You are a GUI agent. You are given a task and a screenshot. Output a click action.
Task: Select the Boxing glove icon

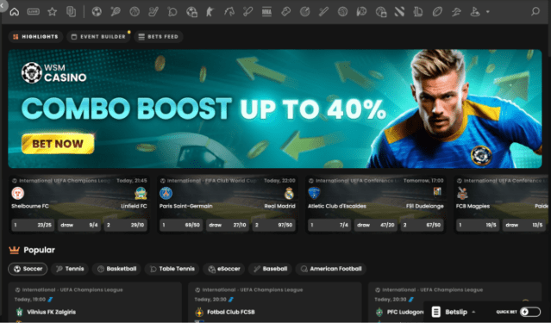[285, 11]
